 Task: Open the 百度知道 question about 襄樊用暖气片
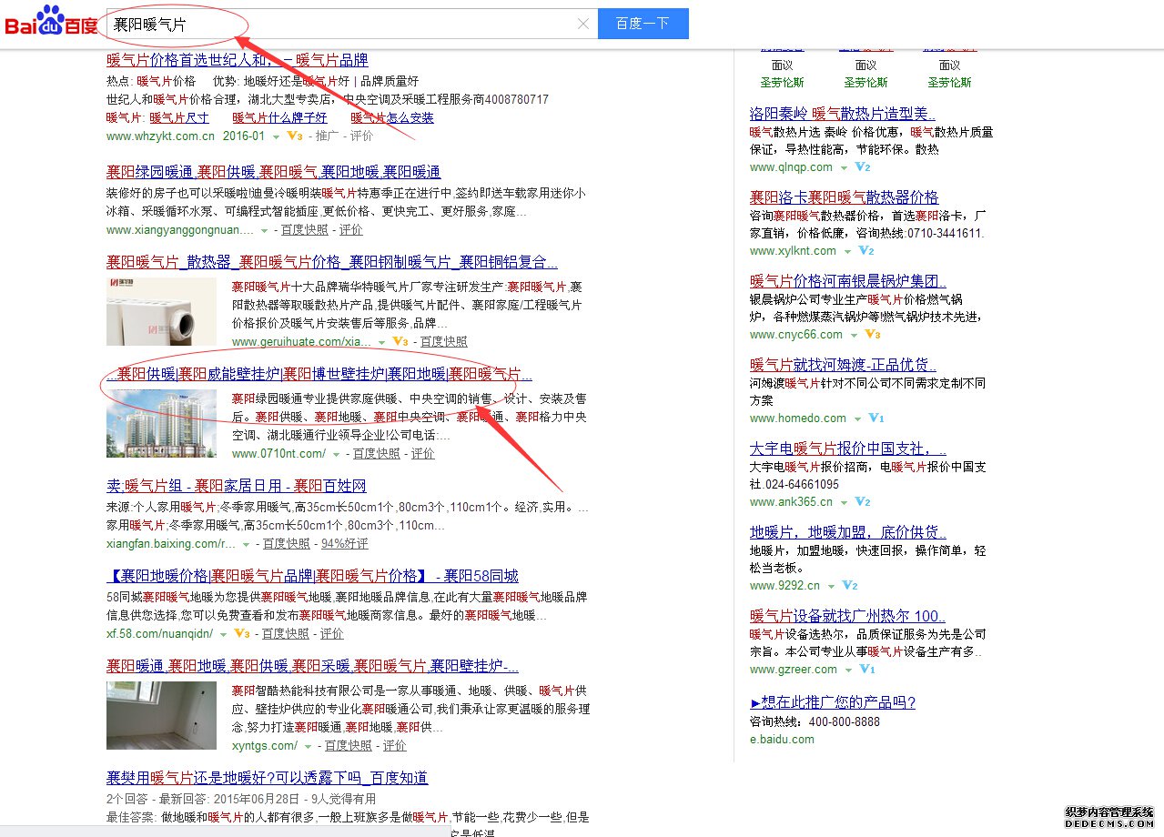(x=267, y=778)
